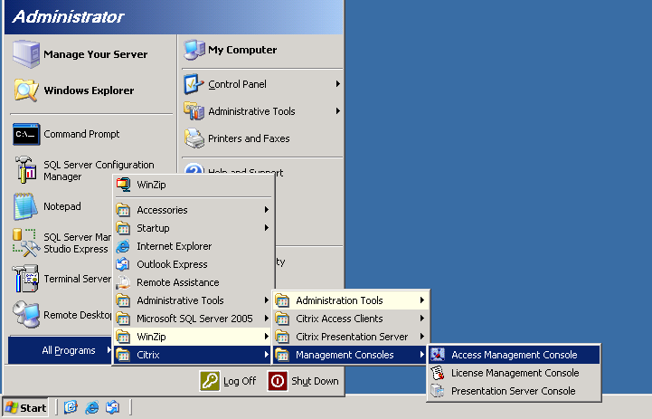
Task: Click the Management Consoles folder icon
Action: click(282, 355)
